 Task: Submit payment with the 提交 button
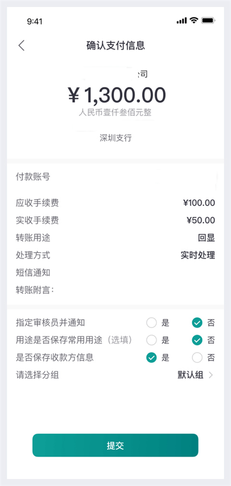coord(115,445)
